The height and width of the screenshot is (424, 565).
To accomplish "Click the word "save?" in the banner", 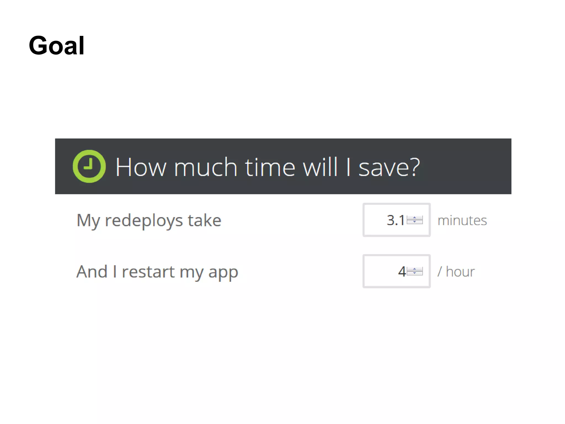I will coord(389,167).
